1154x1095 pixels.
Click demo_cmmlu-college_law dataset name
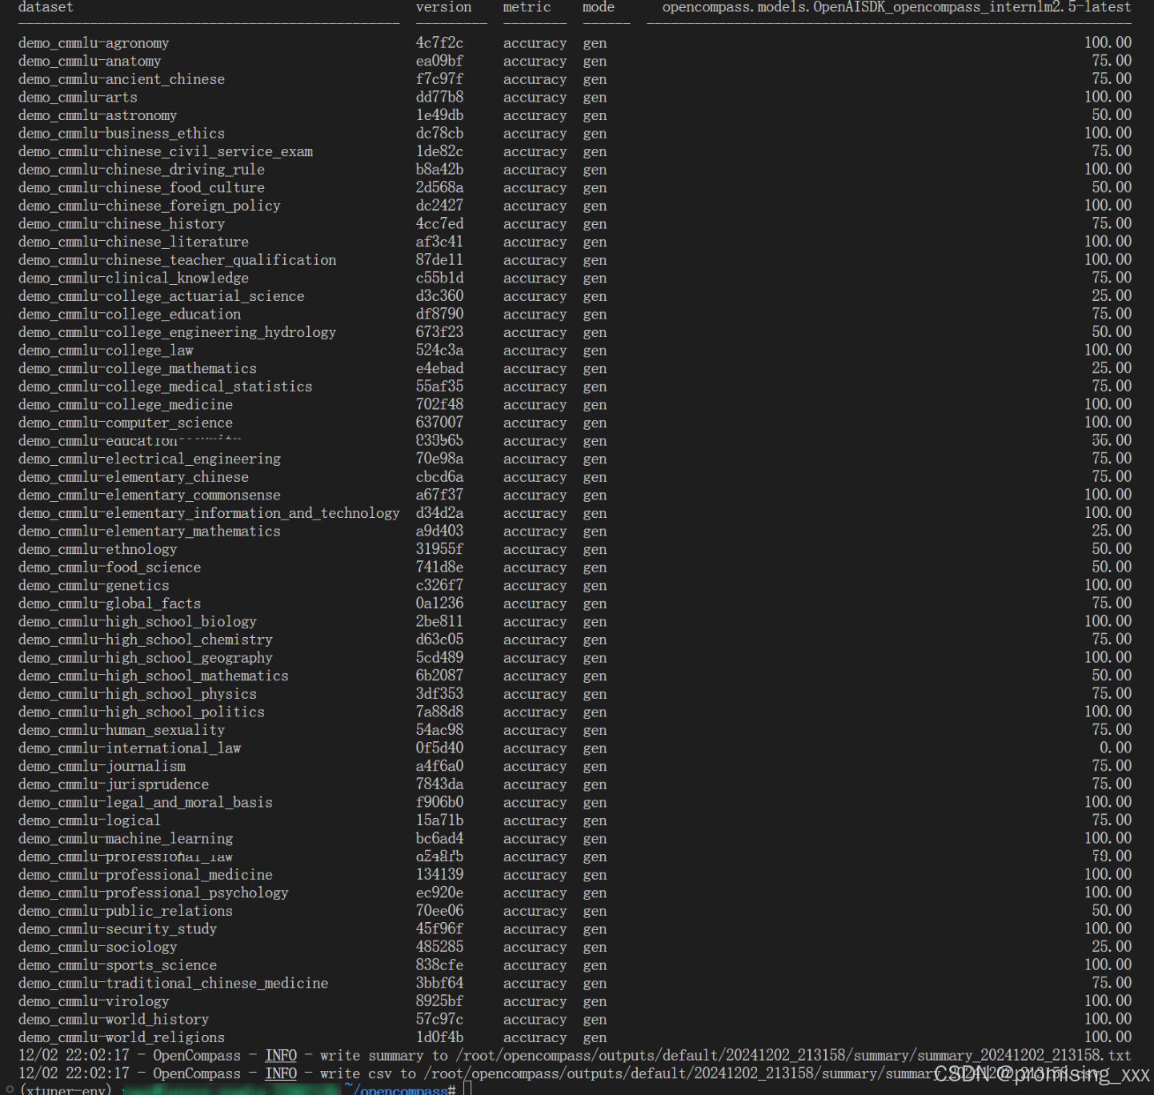[106, 351]
